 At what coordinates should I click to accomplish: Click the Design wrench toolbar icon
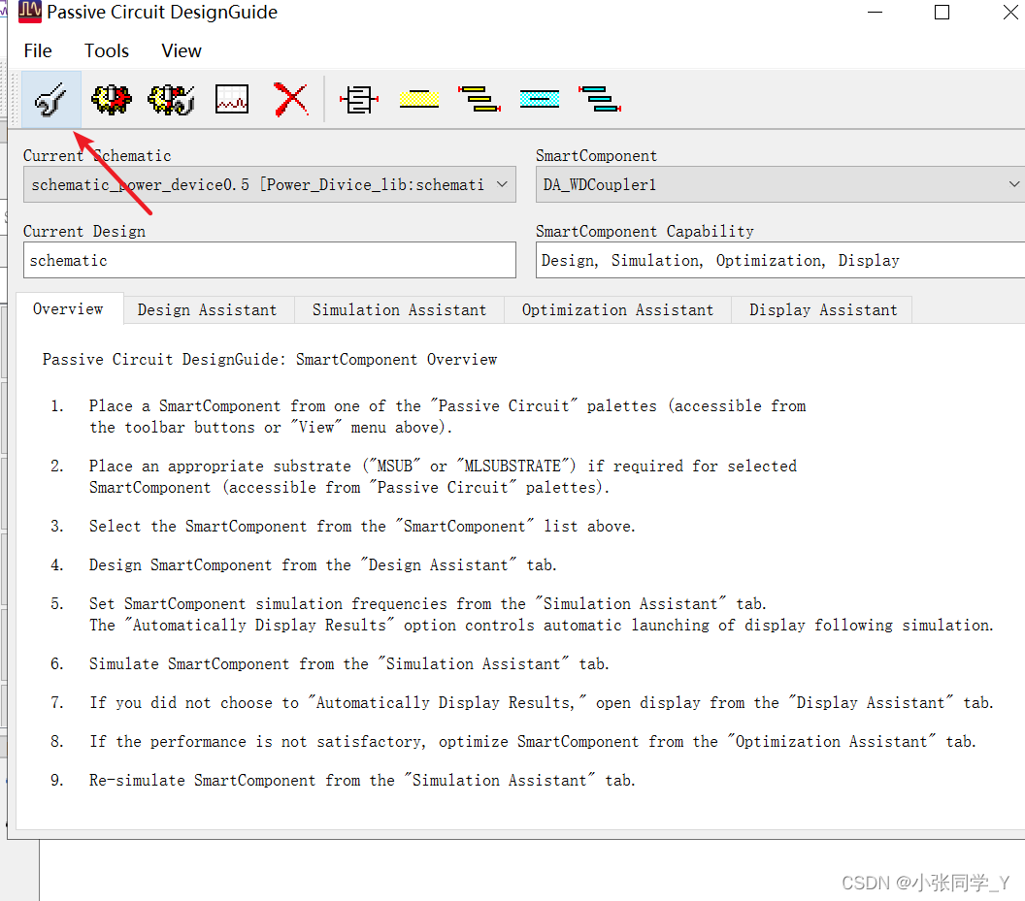tap(51, 100)
